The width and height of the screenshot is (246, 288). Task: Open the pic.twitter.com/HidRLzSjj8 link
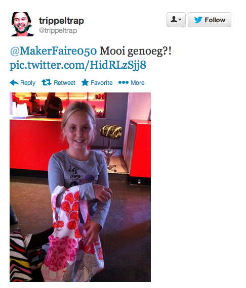click(x=78, y=65)
